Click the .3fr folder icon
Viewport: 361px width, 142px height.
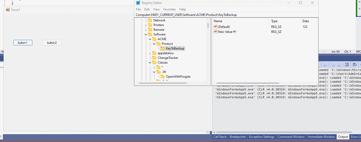158,72
